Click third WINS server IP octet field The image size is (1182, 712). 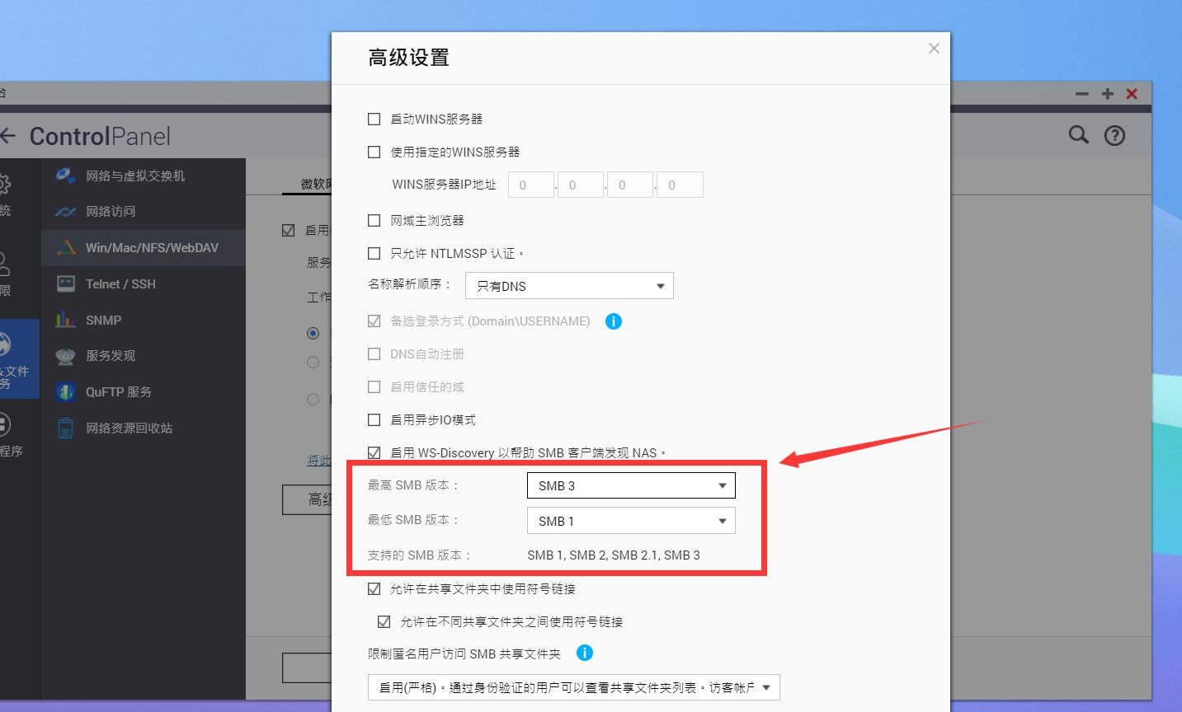[630, 185]
